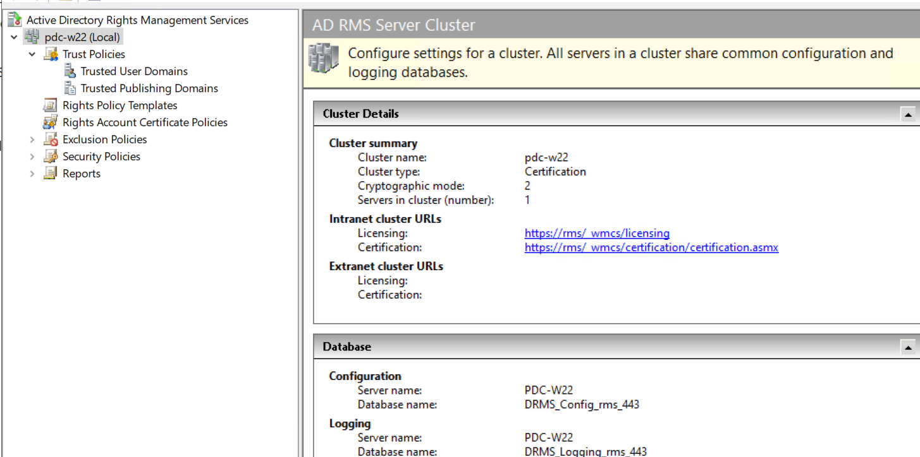Click the 'Cluster summary' heading
The image size is (920, 457).
tap(373, 143)
